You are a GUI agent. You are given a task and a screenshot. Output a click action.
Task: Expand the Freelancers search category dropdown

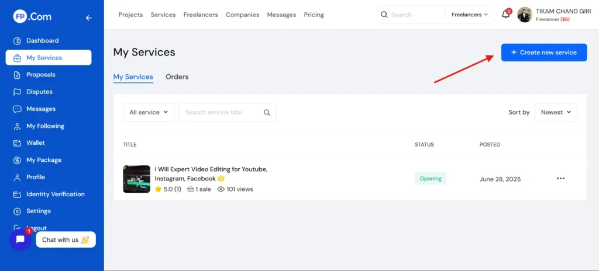pyautogui.click(x=469, y=15)
